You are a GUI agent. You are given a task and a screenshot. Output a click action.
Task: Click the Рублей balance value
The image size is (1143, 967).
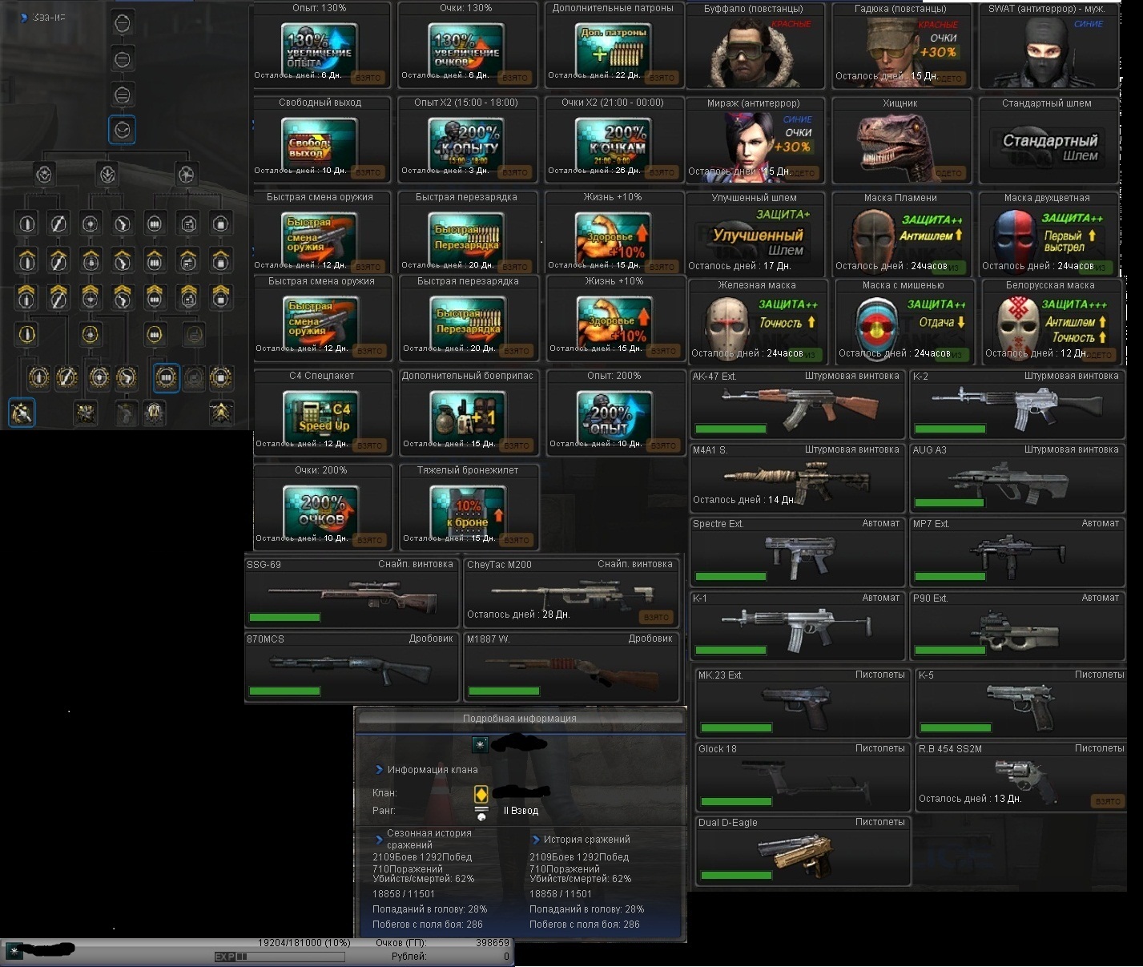point(506,957)
